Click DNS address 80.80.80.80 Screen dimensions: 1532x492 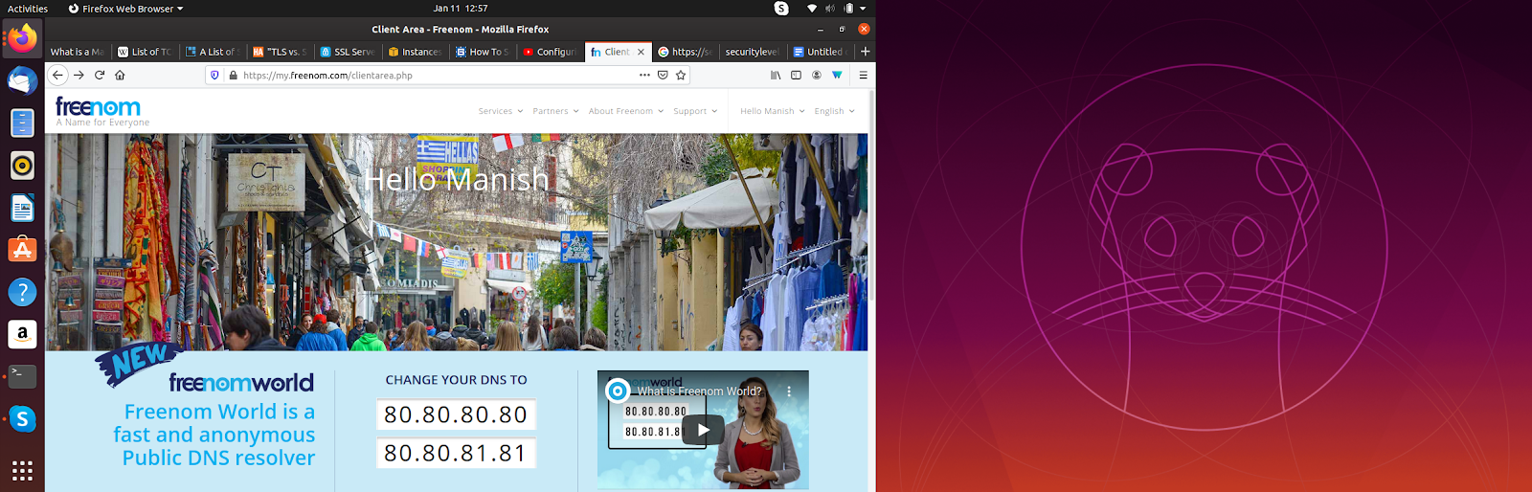[x=456, y=414]
